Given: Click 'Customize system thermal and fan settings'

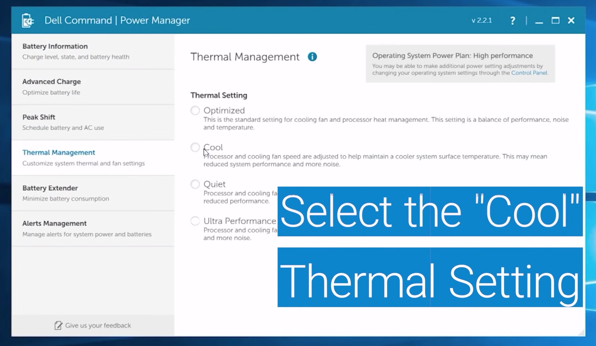Looking at the screenshot, I should (84, 163).
